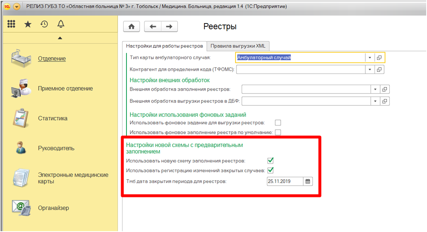Image resolution: width=427 pixels, height=232 pixels.
Task: Expand the ТФОМС counterparty dropdown
Action: pyautogui.click(x=370, y=69)
